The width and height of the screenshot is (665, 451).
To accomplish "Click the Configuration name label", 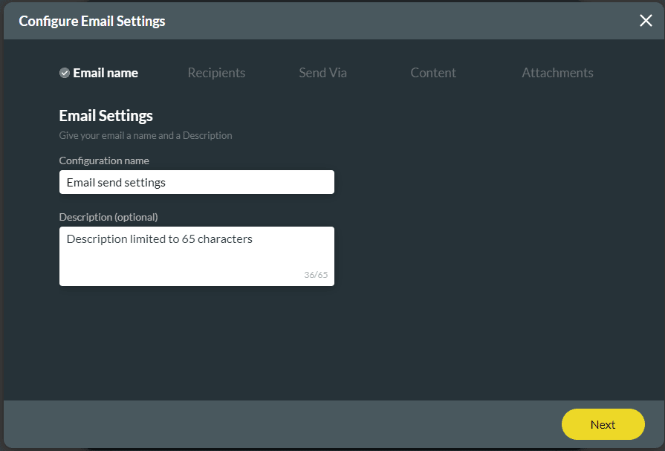I will tap(104, 160).
